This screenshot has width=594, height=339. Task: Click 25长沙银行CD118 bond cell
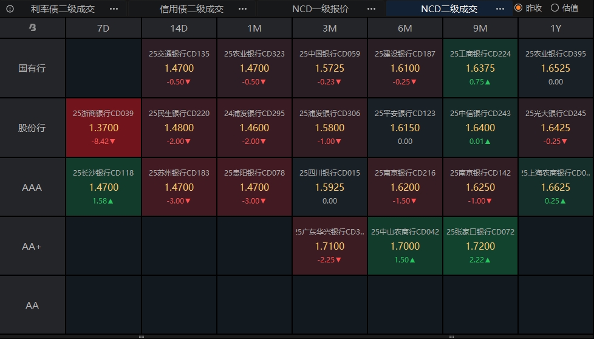pos(103,187)
